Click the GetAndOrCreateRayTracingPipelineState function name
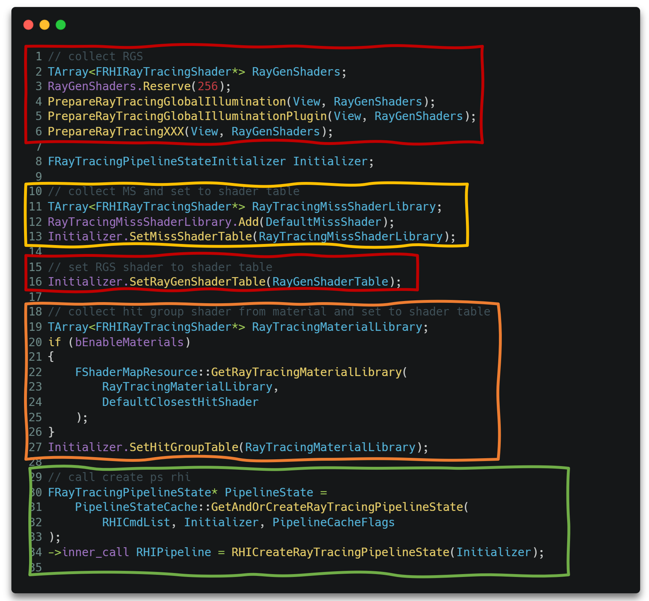The width and height of the screenshot is (649, 601). coord(337,507)
